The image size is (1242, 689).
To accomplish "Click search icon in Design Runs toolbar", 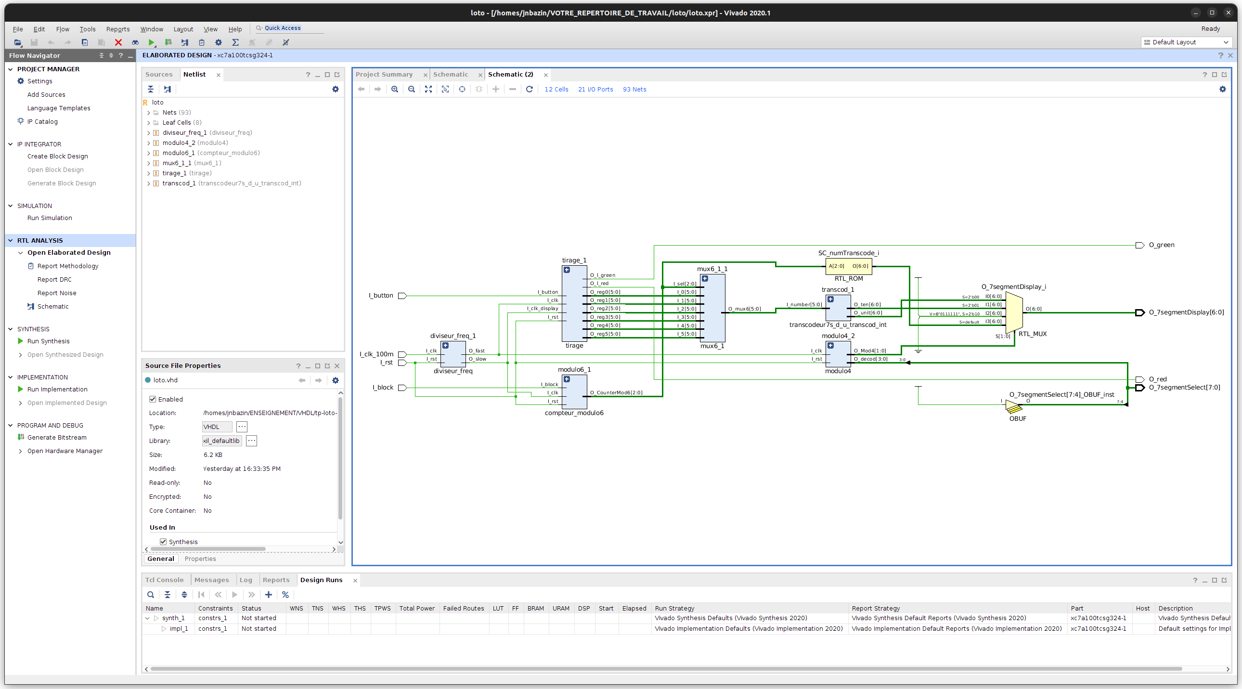I will [150, 595].
